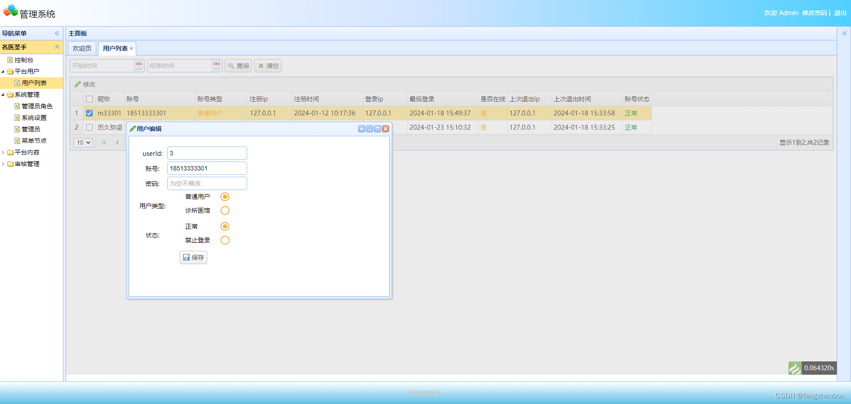
Task: Sort by the 昵称 column header
Action: tap(110, 99)
